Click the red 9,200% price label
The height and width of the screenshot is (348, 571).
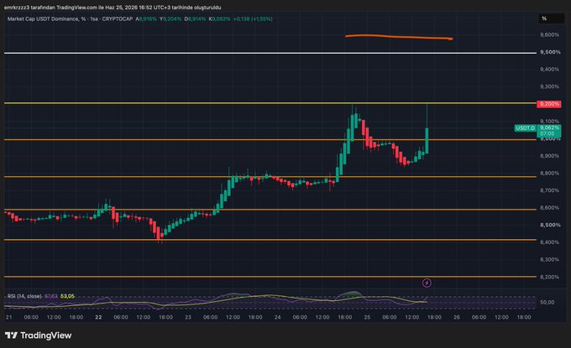point(549,104)
